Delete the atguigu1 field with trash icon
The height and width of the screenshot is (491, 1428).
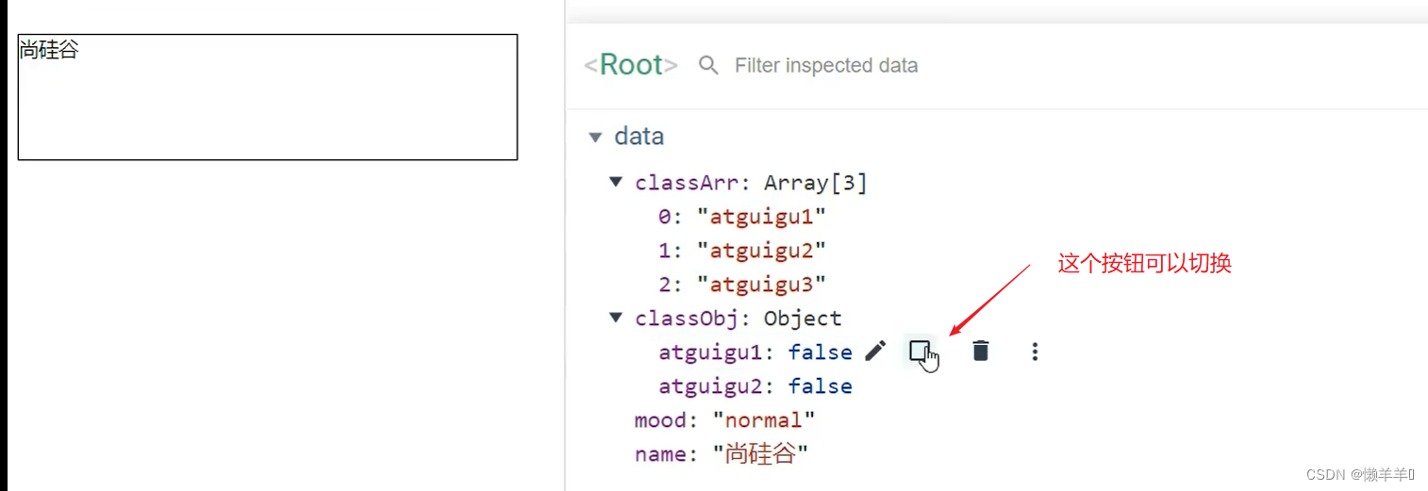981,352
